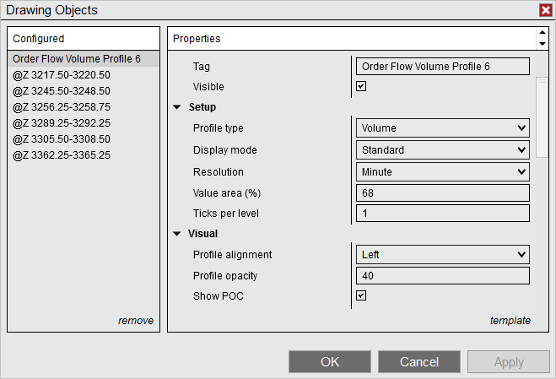
Task: Click the Properties panel up arrow
Action: (x=542, y=34)
